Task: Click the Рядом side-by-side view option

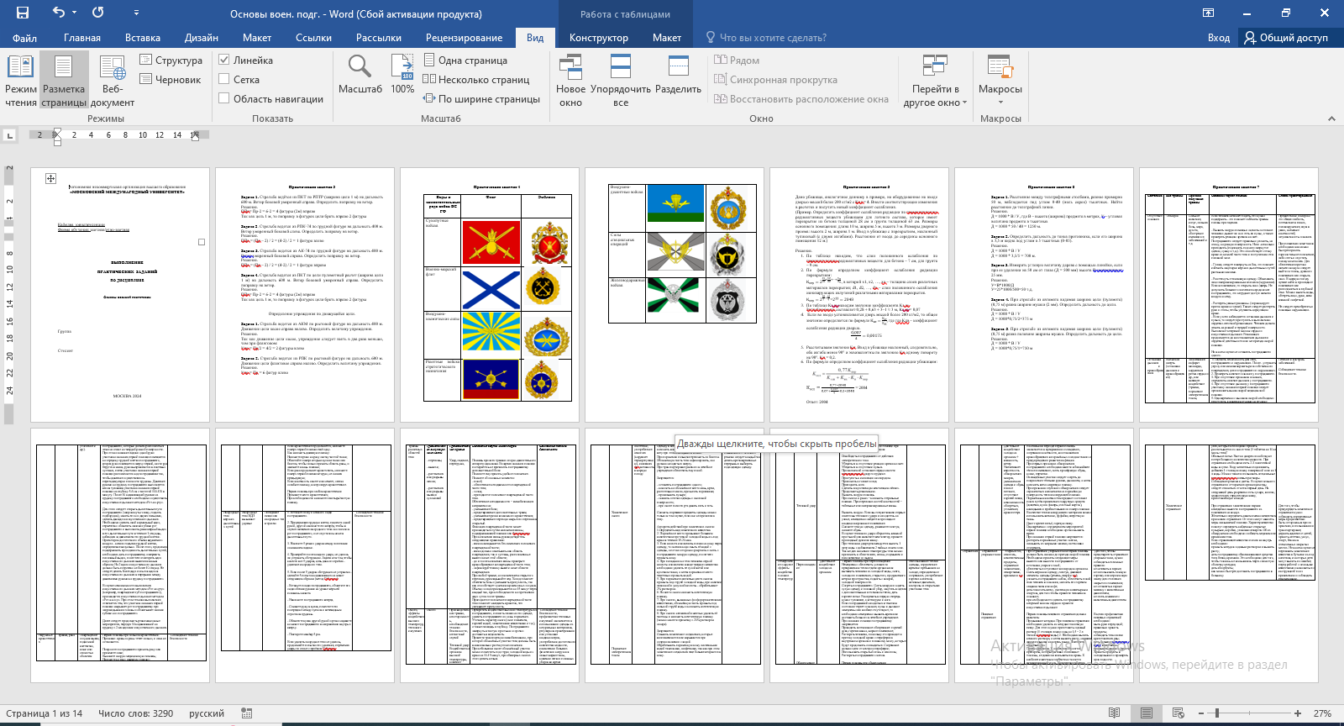Action: [737, 60]
